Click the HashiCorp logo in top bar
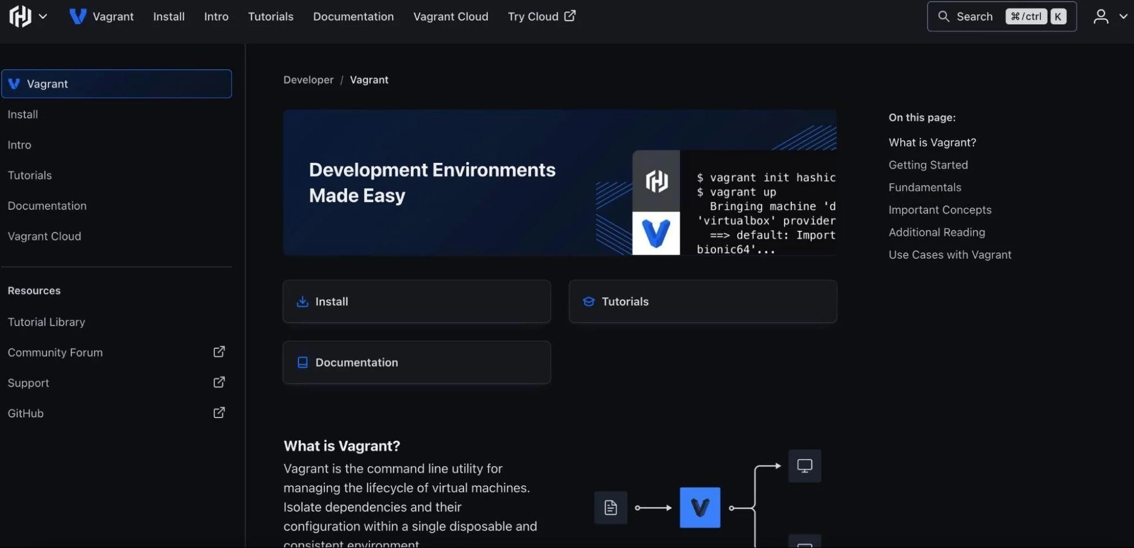This screenshot has height=548, width=1134. click(x=20, y=16)
